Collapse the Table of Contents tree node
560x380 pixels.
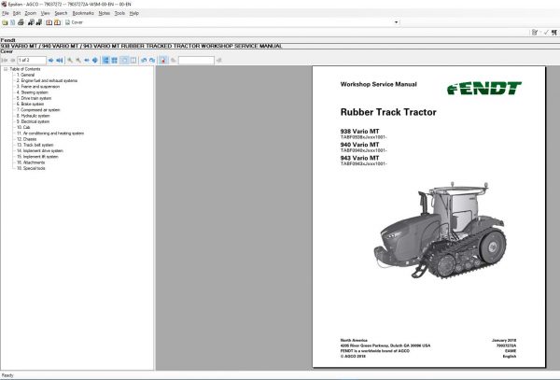point(5,69)
